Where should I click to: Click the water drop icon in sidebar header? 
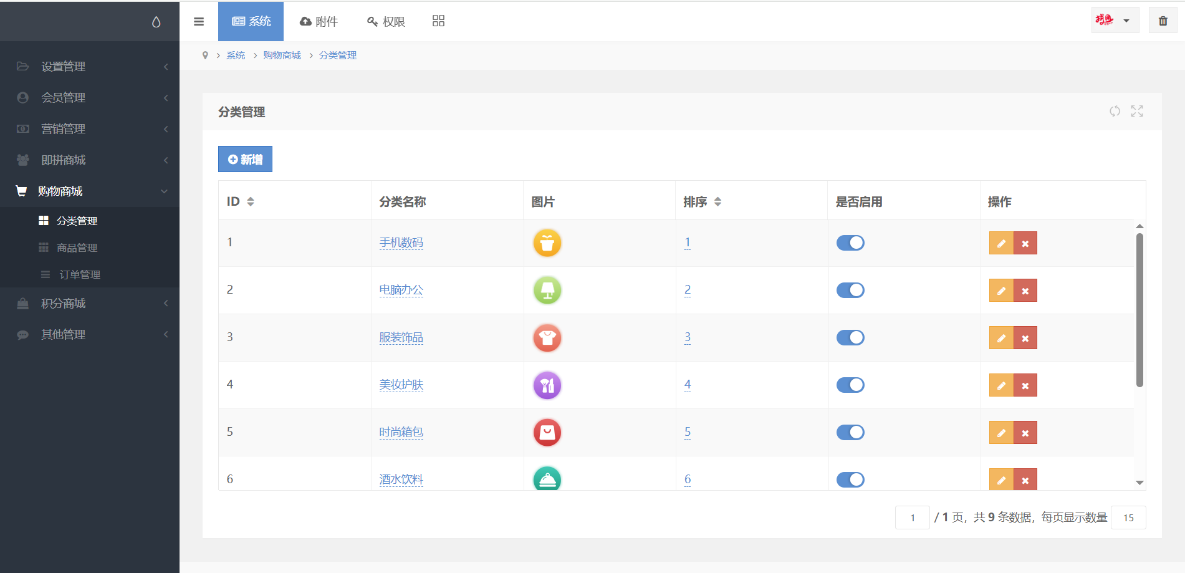156,22
